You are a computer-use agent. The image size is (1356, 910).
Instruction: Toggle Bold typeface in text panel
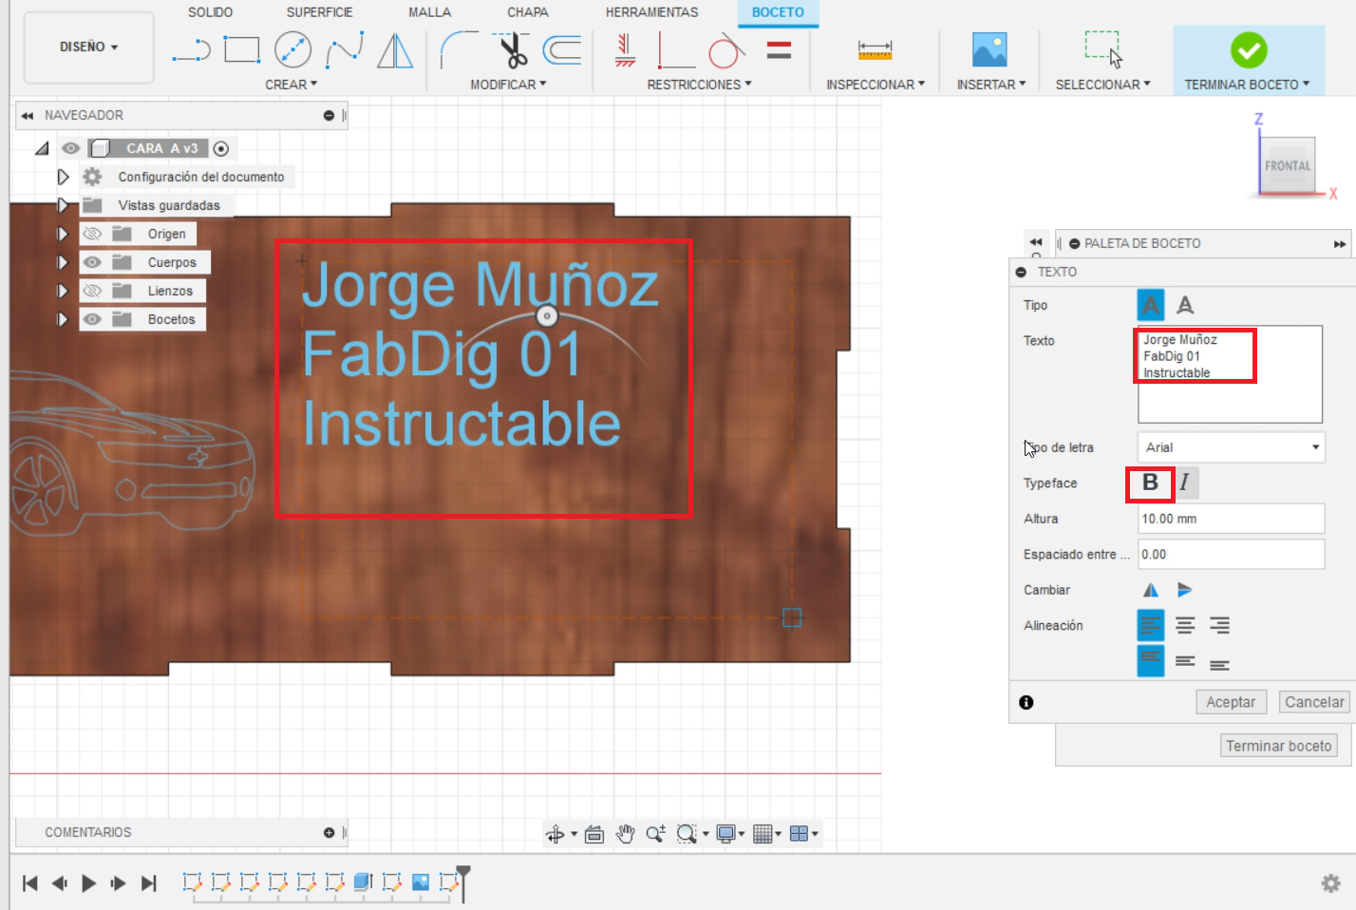(1150, 483)
